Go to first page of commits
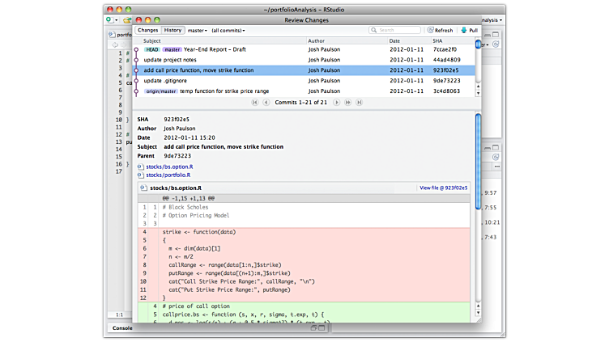The height and width of the screenshot is (342, 609). (255, 103)
